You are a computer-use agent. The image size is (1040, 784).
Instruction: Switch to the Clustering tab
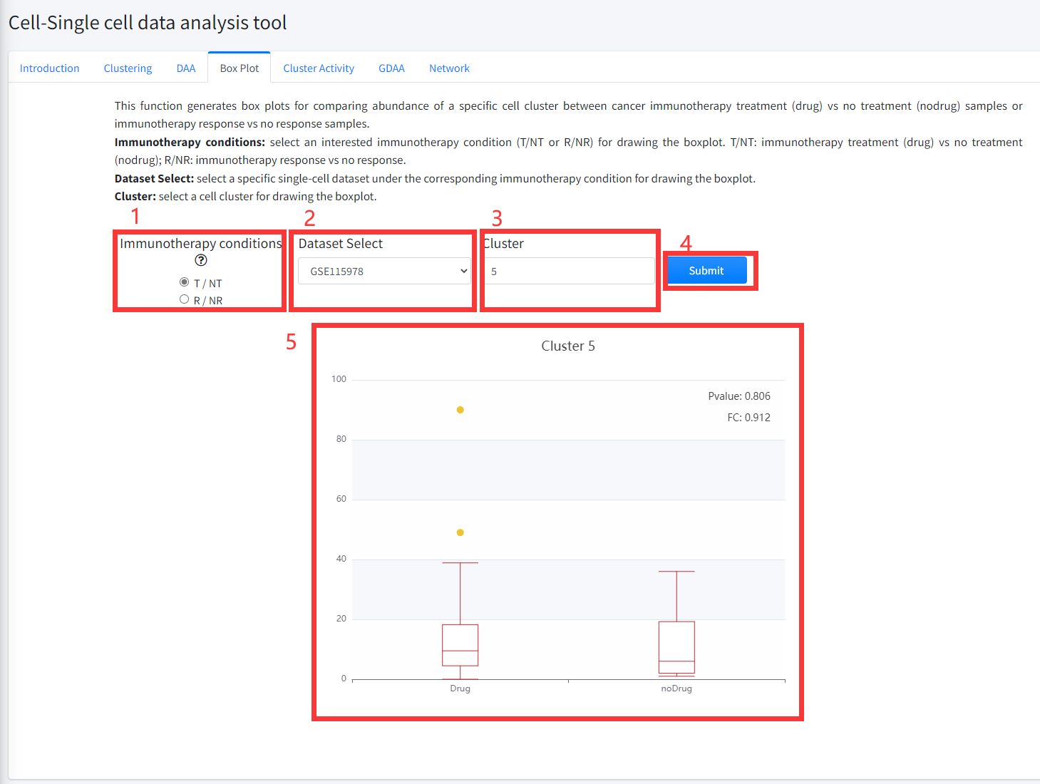click(x=128, y=68)
